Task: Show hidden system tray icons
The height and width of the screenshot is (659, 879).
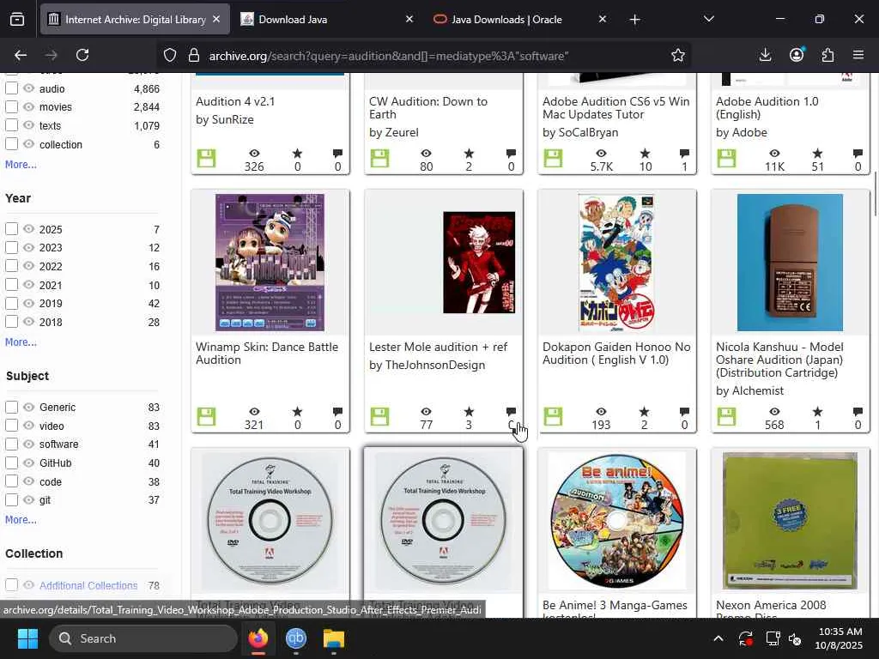Action: (x=718, y=638)
